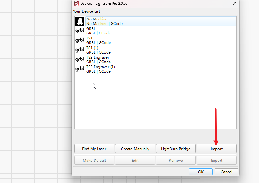Select the grbl icon for TS2 Engraver (1)

coord(80,69)
